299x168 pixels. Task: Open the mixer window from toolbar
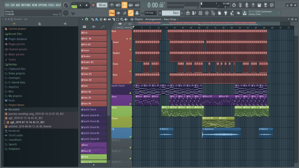[207, 13]
